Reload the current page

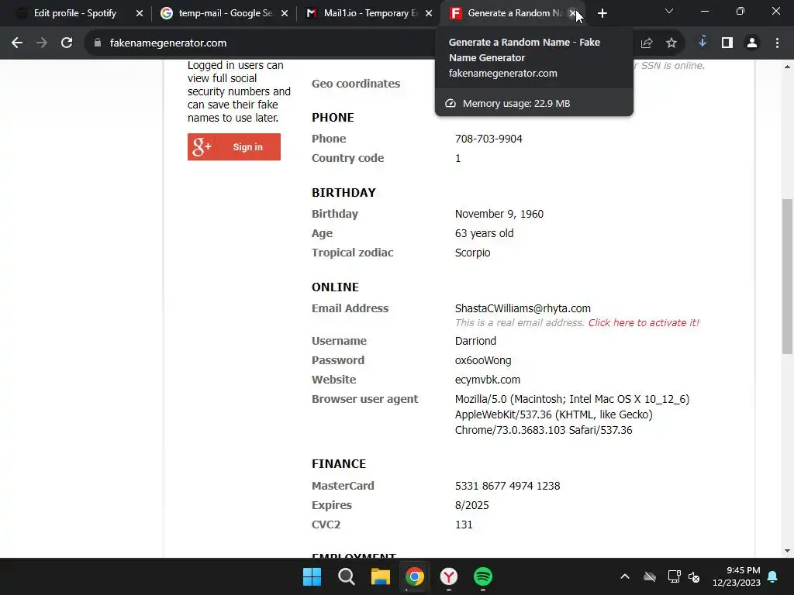pos(67,43)
